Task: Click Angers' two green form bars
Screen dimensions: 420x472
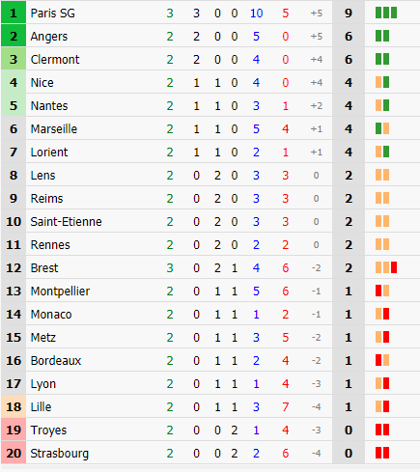Action: coord(382,36)
